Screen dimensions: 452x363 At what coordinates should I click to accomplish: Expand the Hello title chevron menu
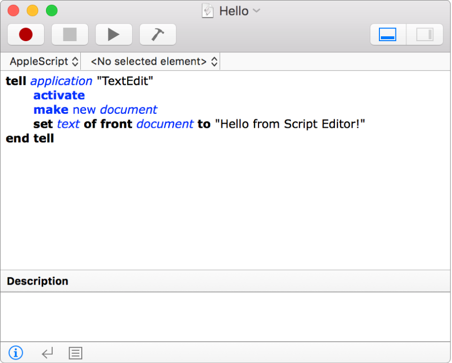pos(256,11)
